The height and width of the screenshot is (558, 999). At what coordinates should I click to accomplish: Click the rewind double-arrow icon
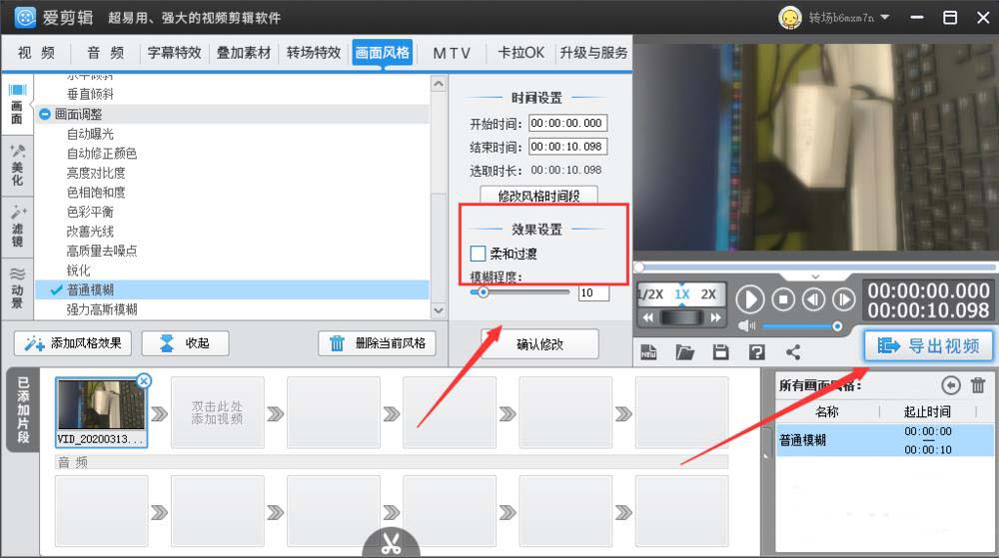(648, 317)
